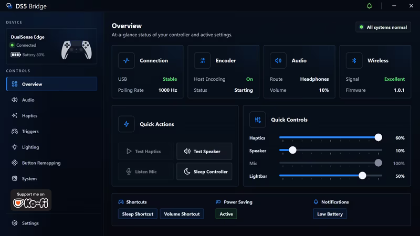The width and height of the screenshot is (420, 236).
Task: Click the Battery 80% text
Action: click(x=33, y=55)
